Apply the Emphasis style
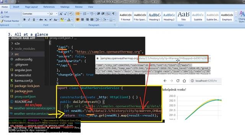 pos(227,17)
